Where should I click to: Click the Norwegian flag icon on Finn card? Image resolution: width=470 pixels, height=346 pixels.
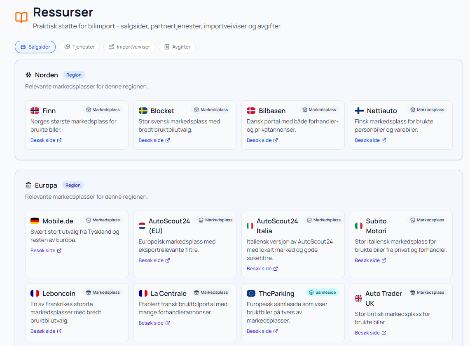[x=35, y=111]
